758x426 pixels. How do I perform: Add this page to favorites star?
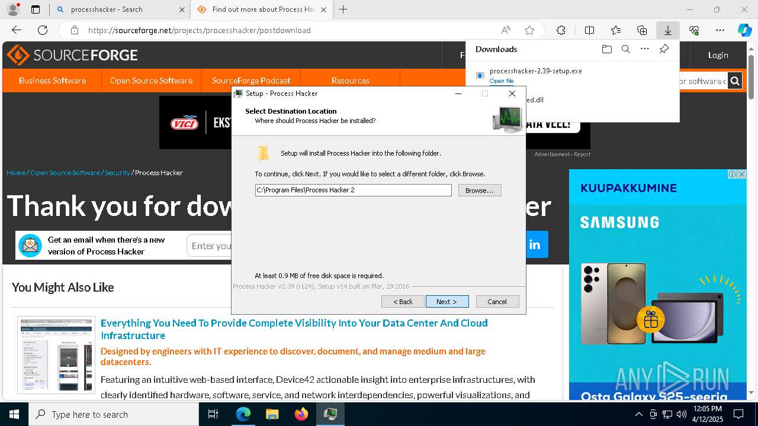[529, 30]
